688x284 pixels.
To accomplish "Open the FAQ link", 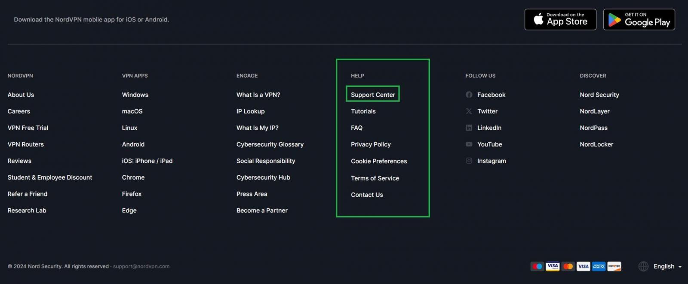I will [356, 128].
